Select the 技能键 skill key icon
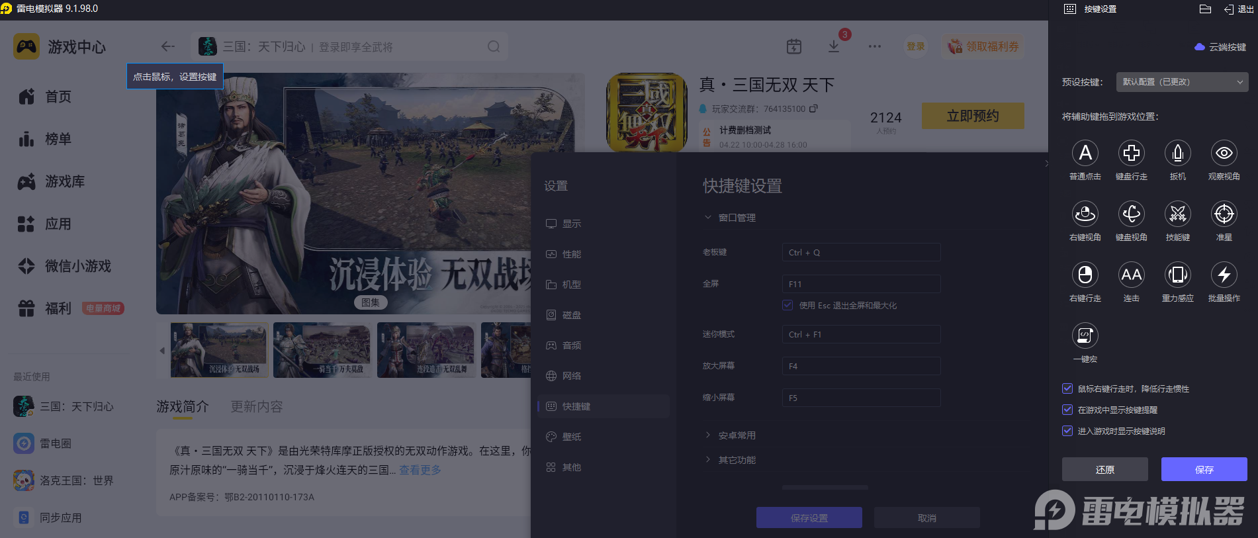1258x538 pixels. (x=1177, y=214)
